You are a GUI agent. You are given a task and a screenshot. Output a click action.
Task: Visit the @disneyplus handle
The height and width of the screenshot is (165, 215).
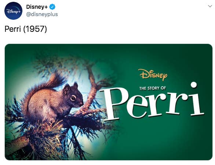[x=42, y=14]
